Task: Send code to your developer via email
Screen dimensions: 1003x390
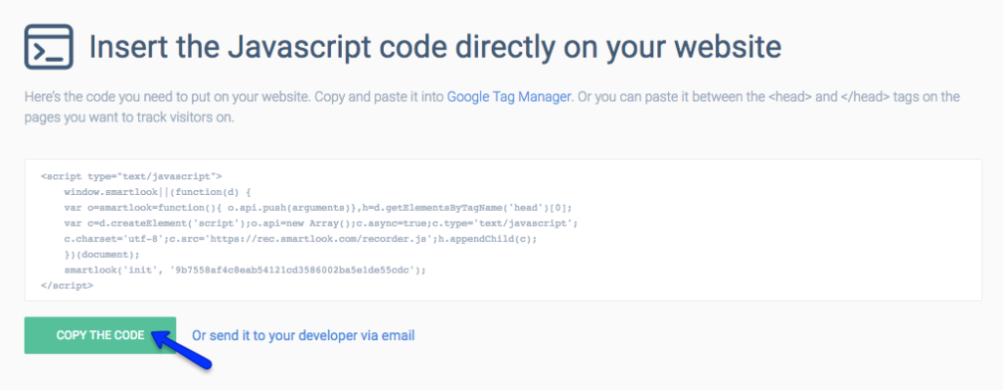Action: pos(304,335)
